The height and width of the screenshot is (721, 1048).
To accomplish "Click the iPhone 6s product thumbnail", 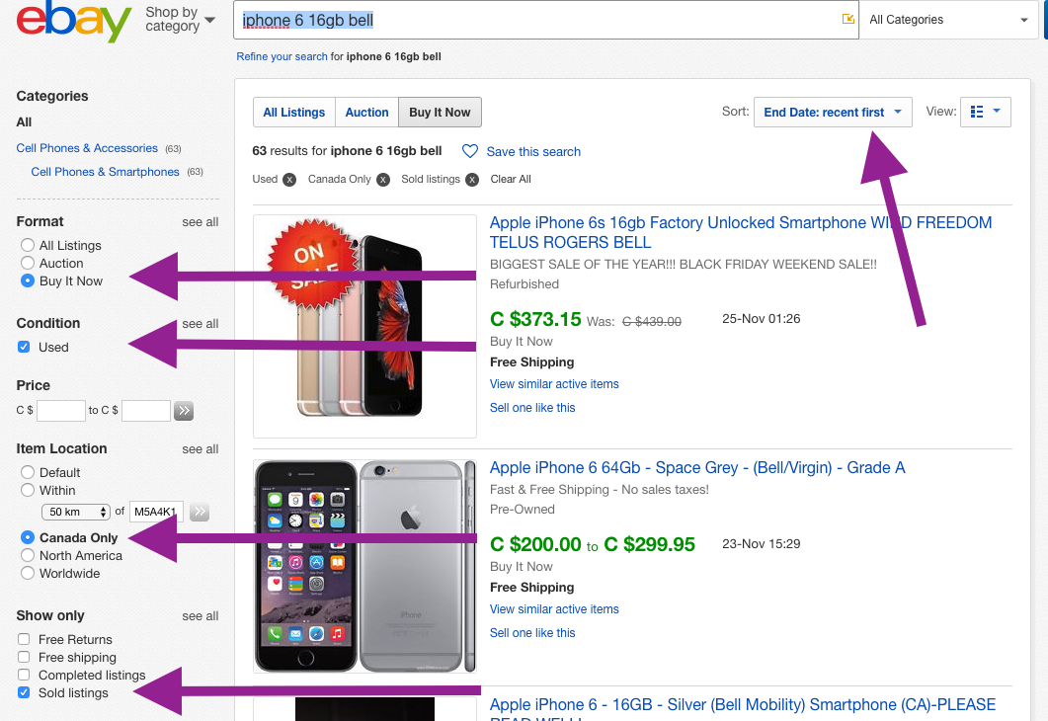I will pyautogui.click(x=364, y=326).
